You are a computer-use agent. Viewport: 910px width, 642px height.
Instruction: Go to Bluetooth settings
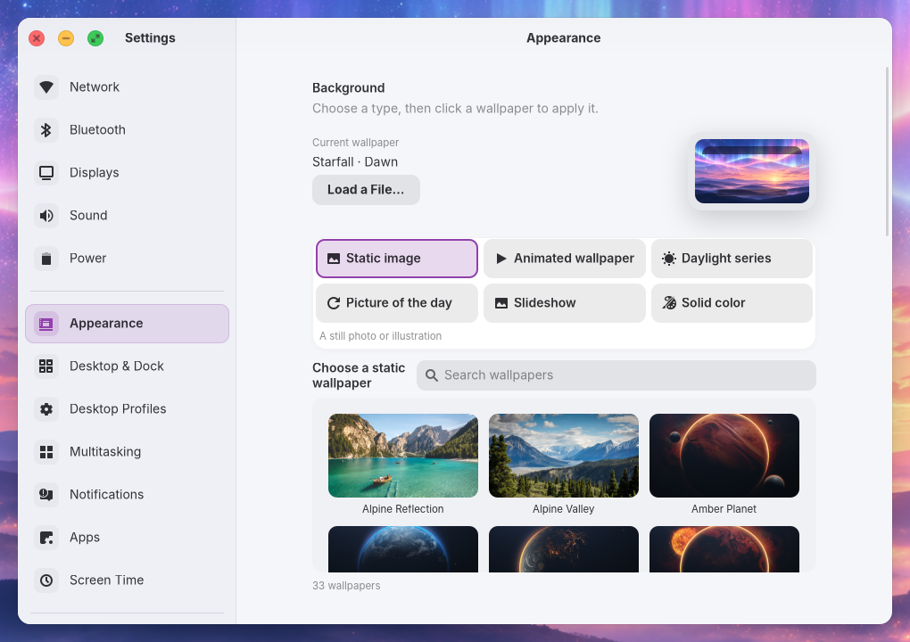[x=127, y=130]
